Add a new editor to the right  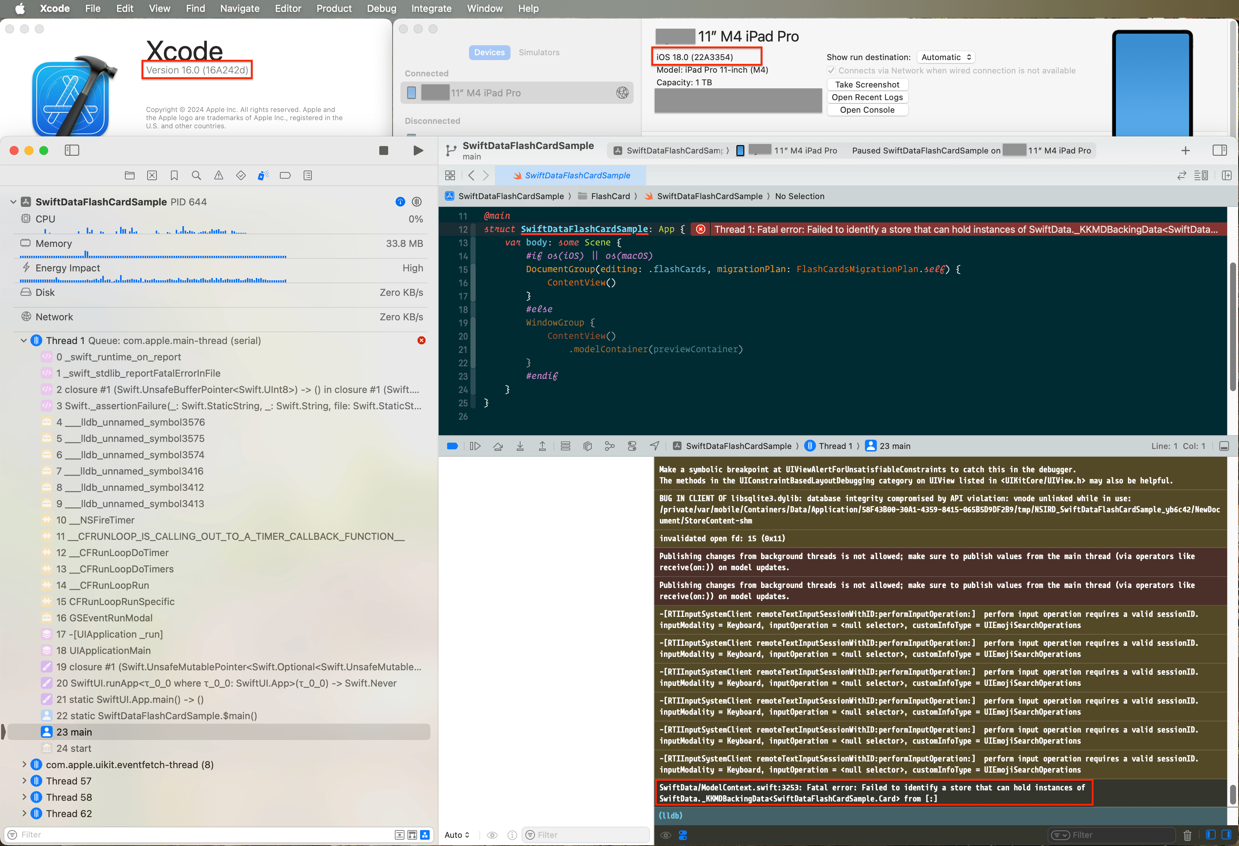pyautogui.click(x=1226, y=175)
